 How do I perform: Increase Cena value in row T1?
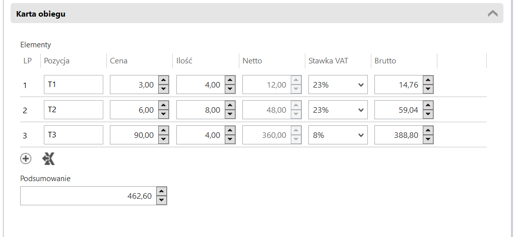(163, 81)
